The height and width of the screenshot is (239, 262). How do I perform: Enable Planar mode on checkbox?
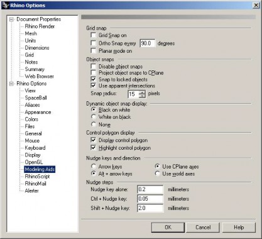click(x=93, y=51)
